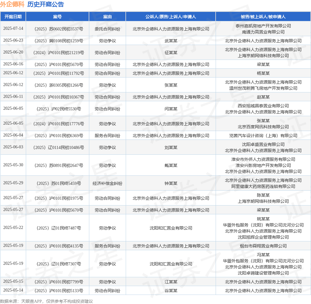This screenshot has height=304, width=311.
Task: Select defendant 冯某某
Action: click(263, 254)
